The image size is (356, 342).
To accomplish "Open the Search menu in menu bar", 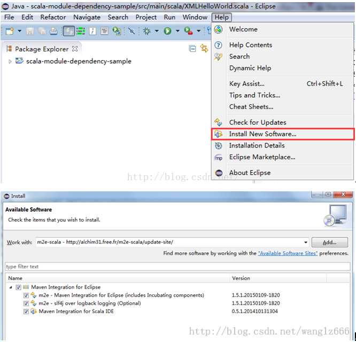I will tap(118, 17).
